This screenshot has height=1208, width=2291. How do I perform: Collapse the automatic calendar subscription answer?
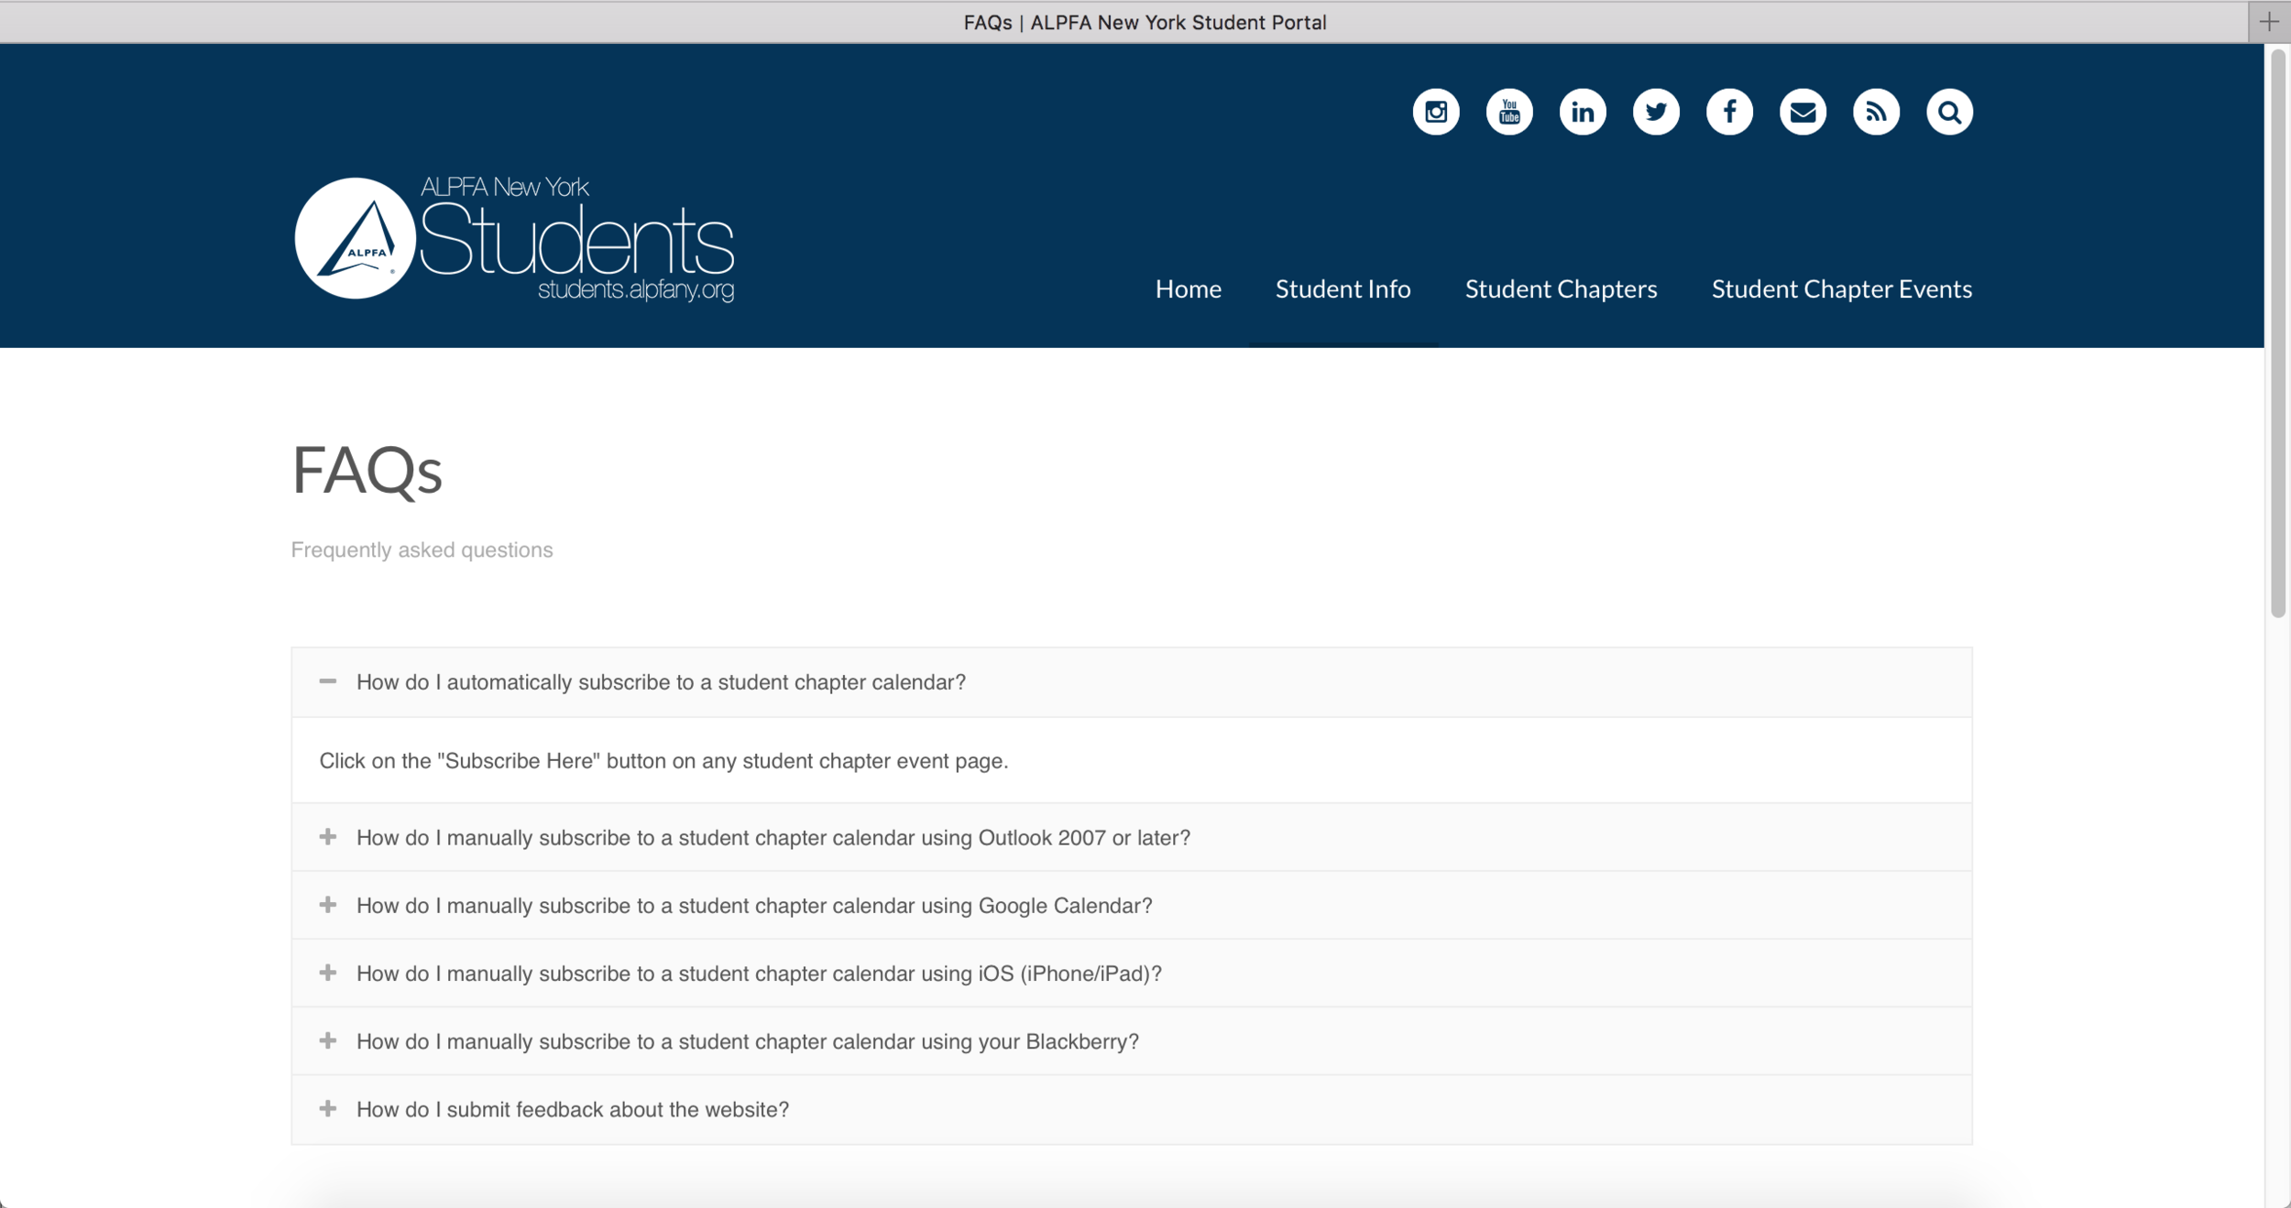661,681
